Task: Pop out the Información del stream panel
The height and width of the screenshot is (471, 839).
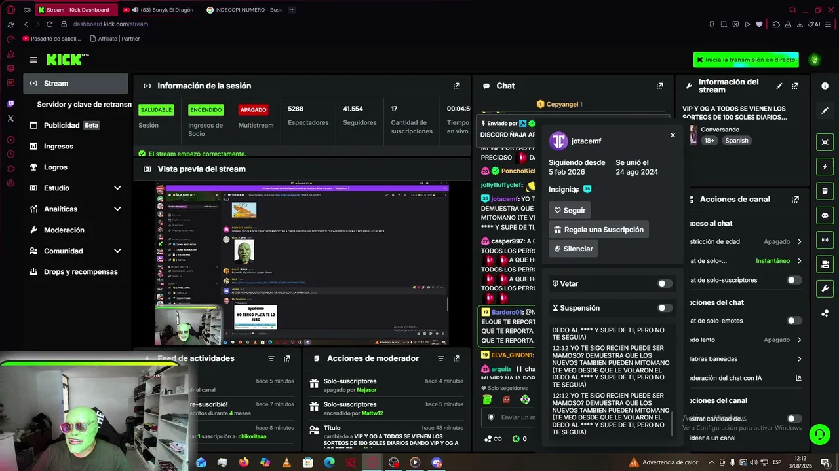Action: tap(795, 86)
